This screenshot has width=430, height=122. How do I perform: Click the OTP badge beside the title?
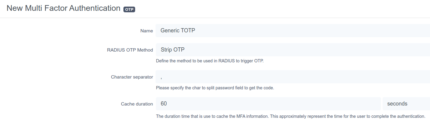pos(129,9)
